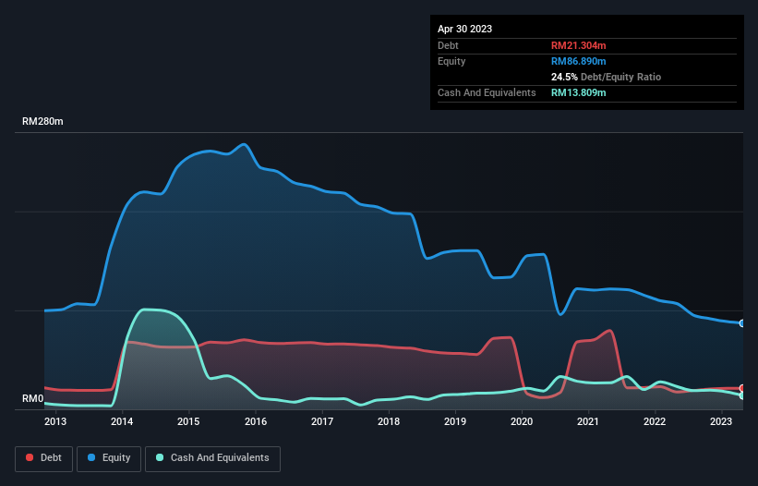The height and width of the screenshot is (486, 758).
Task: Click the teal Cash And Equivalents legend dot
Action: click(160, 457)
